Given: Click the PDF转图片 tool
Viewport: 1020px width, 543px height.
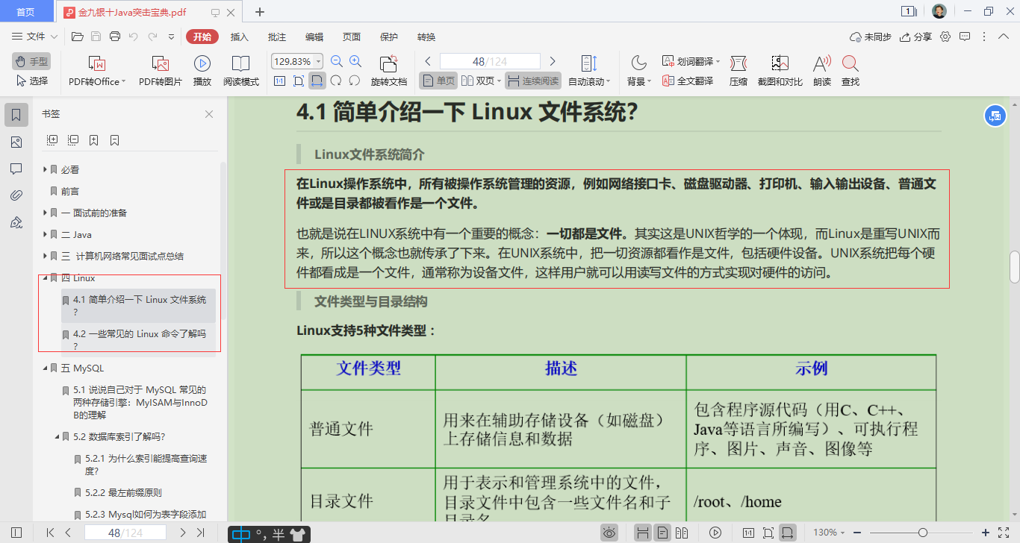Looking at the screenshot, I should point(160,71).
